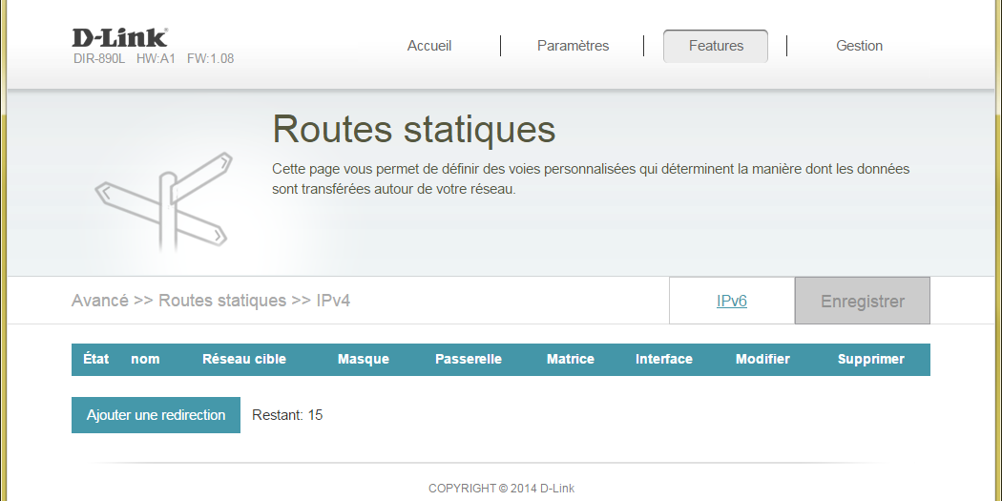This screenshot has height=501, width=1002.
Task: Click the Passerelle column header
Action: [469, 360]
